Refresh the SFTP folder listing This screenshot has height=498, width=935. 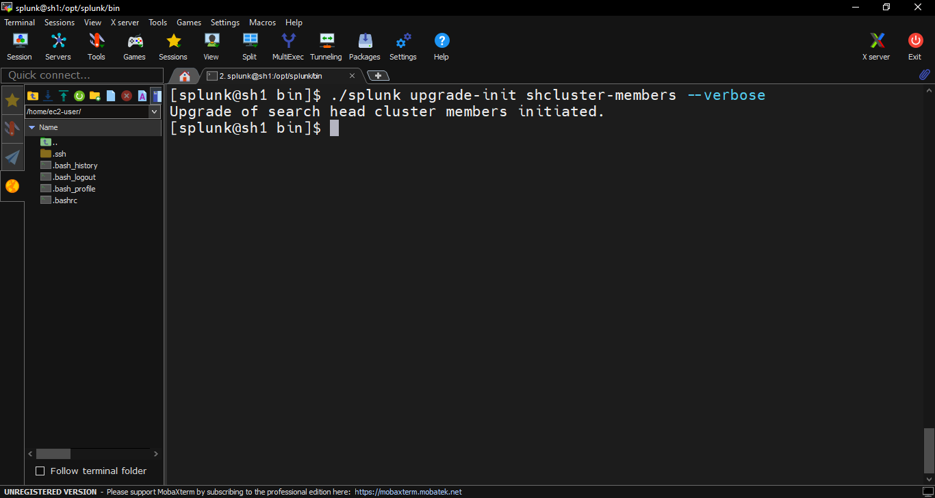click(x=79, y=96)
